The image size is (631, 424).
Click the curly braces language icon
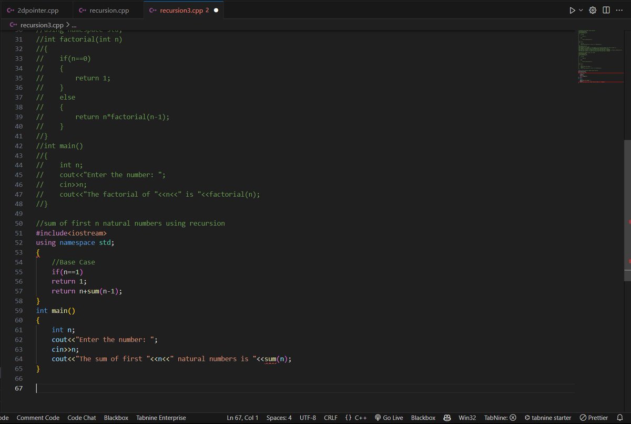click(x=349, y=418)
